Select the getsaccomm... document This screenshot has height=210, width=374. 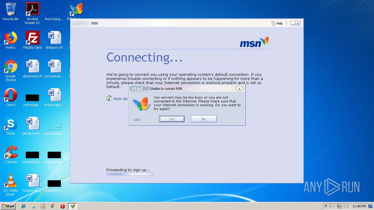tap(32, 126)
